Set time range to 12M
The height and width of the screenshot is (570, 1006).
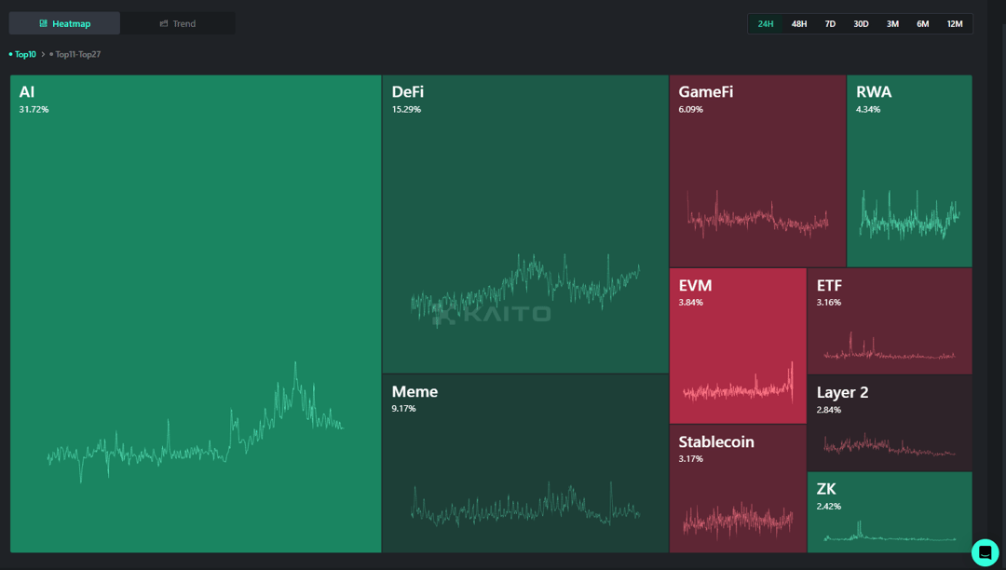(x=955, y=23)
